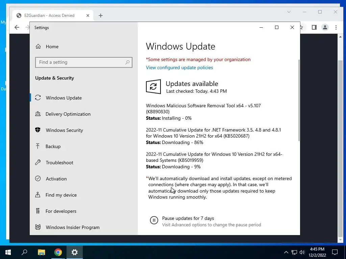Open Action Center notifications icon
Viewport: 346px width, 259px height.
[335, 252]
